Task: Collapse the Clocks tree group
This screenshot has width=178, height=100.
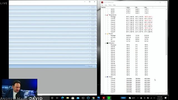Action: pos(106,77)
